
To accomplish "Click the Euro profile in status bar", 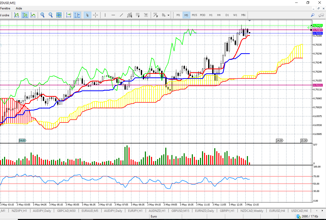I will pyautogui.click(x=154, y=216).
